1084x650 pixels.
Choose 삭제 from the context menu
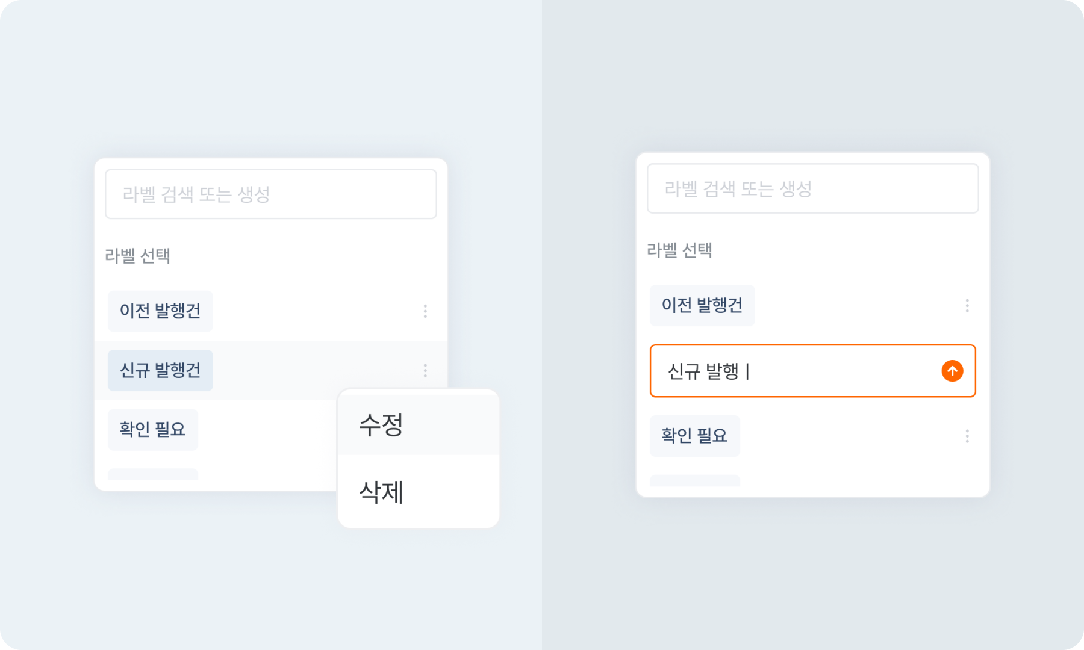[x=380, y=494]
